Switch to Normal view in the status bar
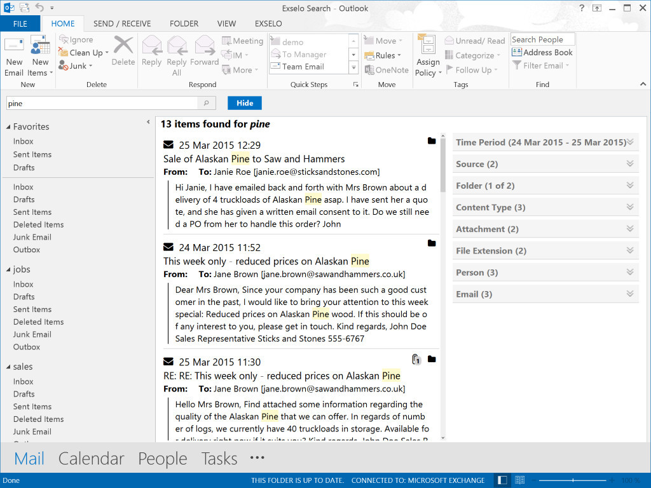Image resolution: width=651 pixels, height=488 pixels. (502, 480)
